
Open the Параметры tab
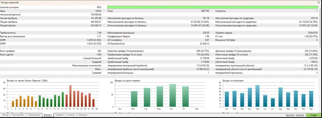pos(34,115)
